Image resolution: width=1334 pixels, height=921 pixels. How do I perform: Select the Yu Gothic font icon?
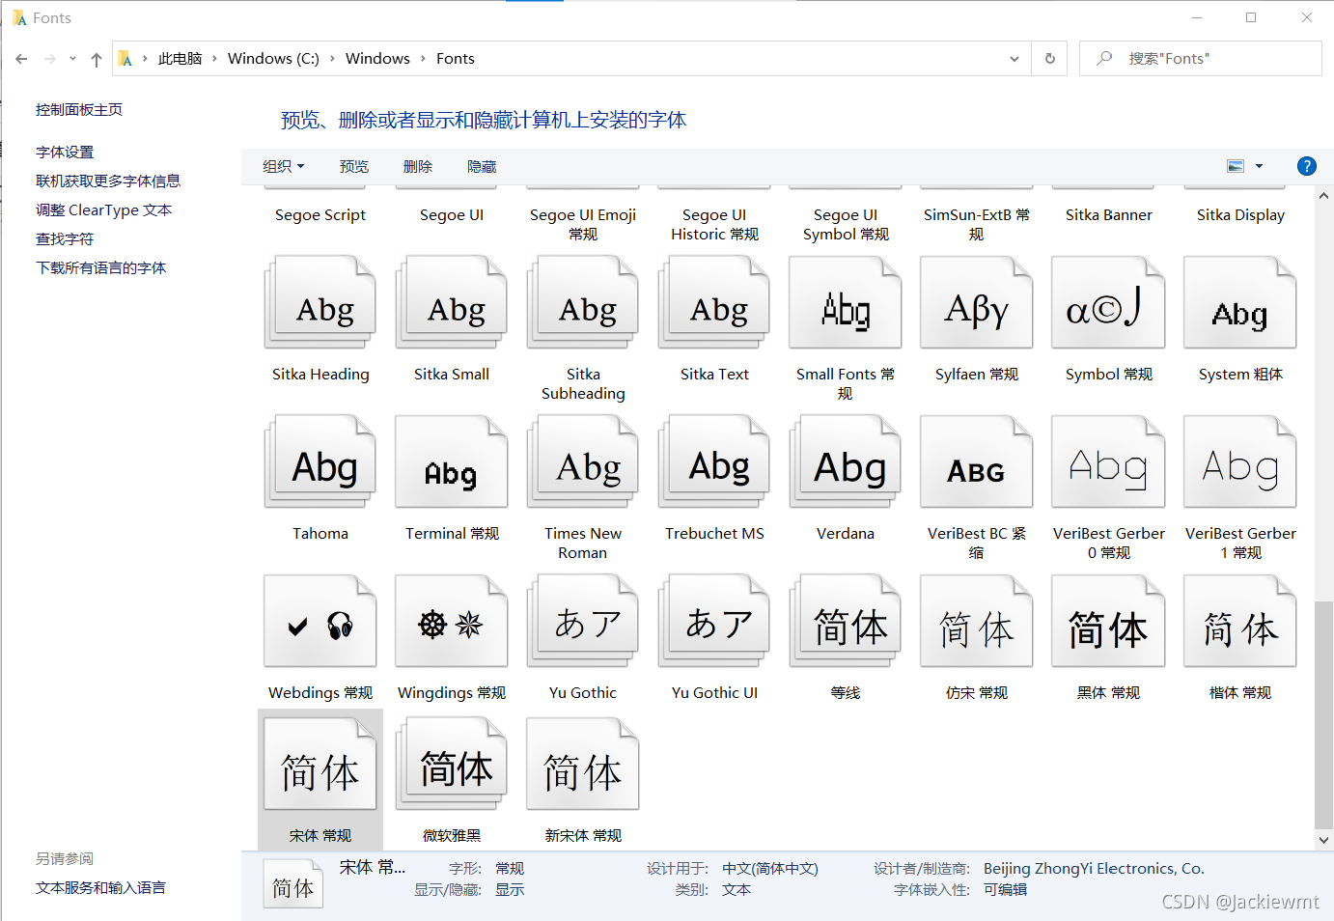tap(583, 621)
